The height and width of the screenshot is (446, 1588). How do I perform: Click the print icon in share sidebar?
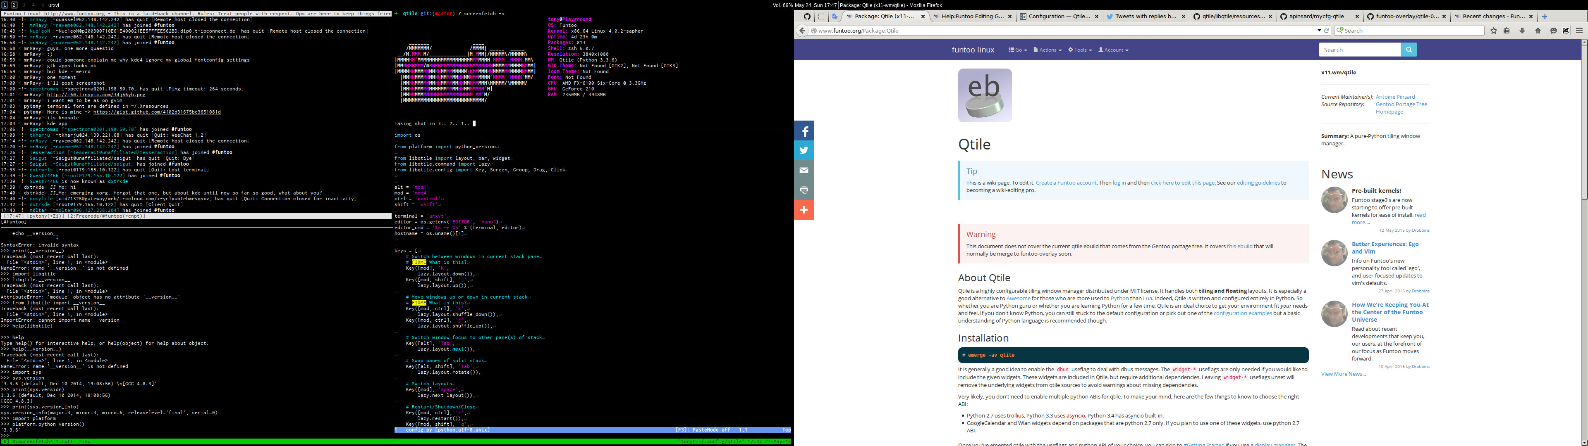click(804, 190)
